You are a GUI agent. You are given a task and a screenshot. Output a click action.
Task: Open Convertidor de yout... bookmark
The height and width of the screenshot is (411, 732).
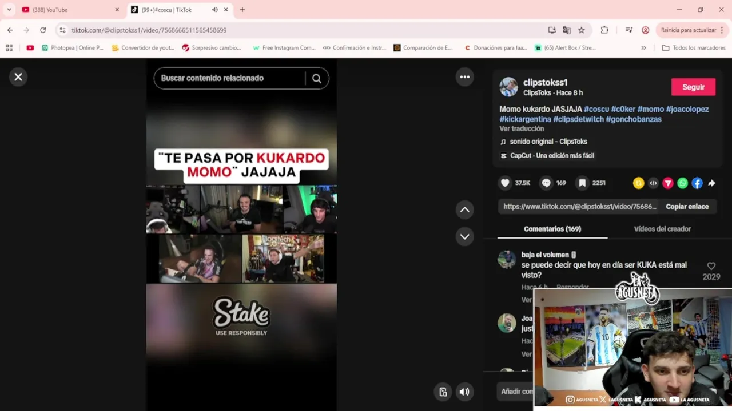(x=143, y=48)
